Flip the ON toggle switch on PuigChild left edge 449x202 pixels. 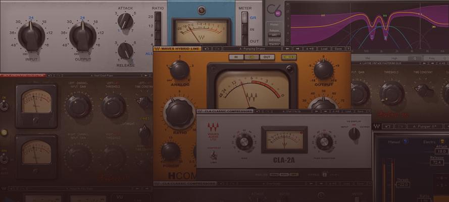coord(4,106)
